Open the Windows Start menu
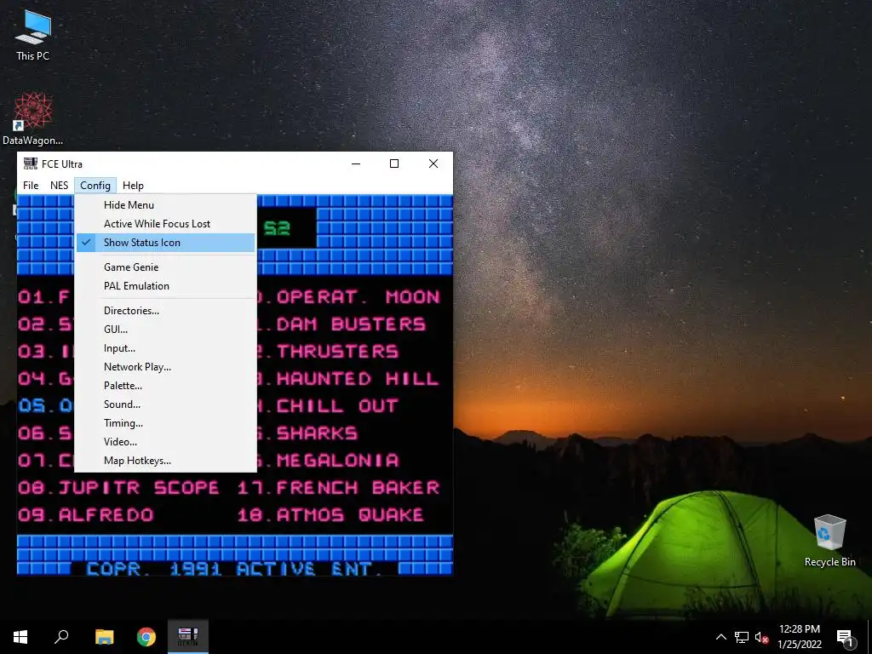 point(20,637)
